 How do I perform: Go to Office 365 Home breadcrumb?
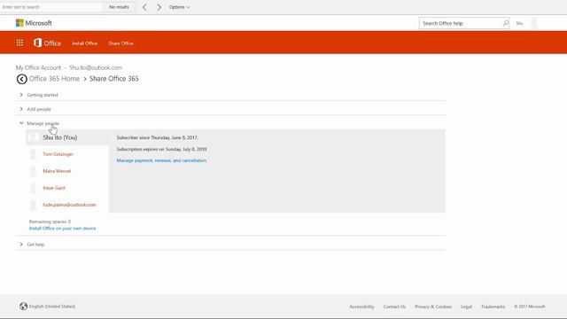pos(54,79)
